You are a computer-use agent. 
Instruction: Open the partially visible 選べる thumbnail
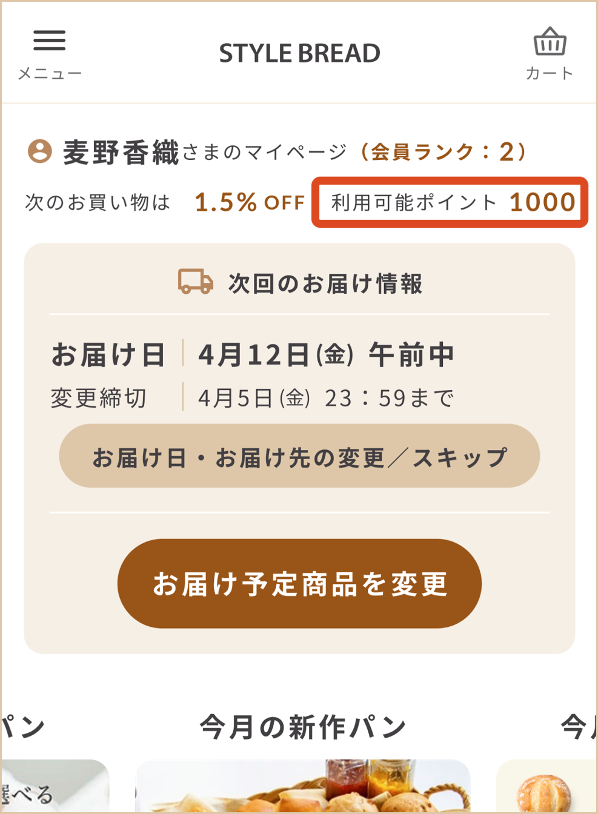point(55,787)
